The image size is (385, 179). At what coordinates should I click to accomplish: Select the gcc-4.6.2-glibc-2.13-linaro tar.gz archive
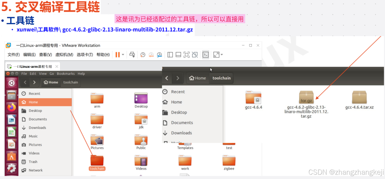coord(306,104)
